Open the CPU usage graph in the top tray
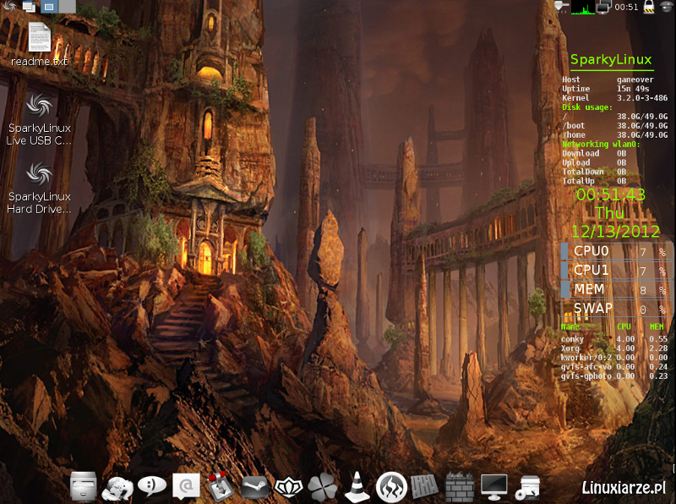 [x=582, y=8]
